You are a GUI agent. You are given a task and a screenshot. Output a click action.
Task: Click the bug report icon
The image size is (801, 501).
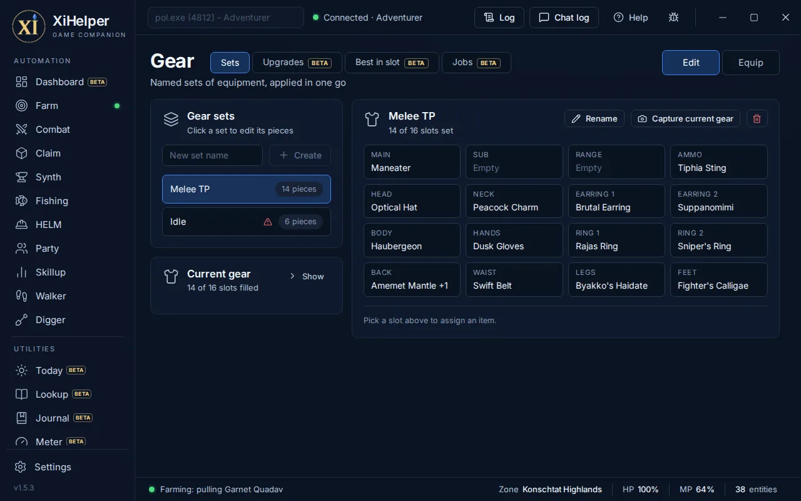673,18
